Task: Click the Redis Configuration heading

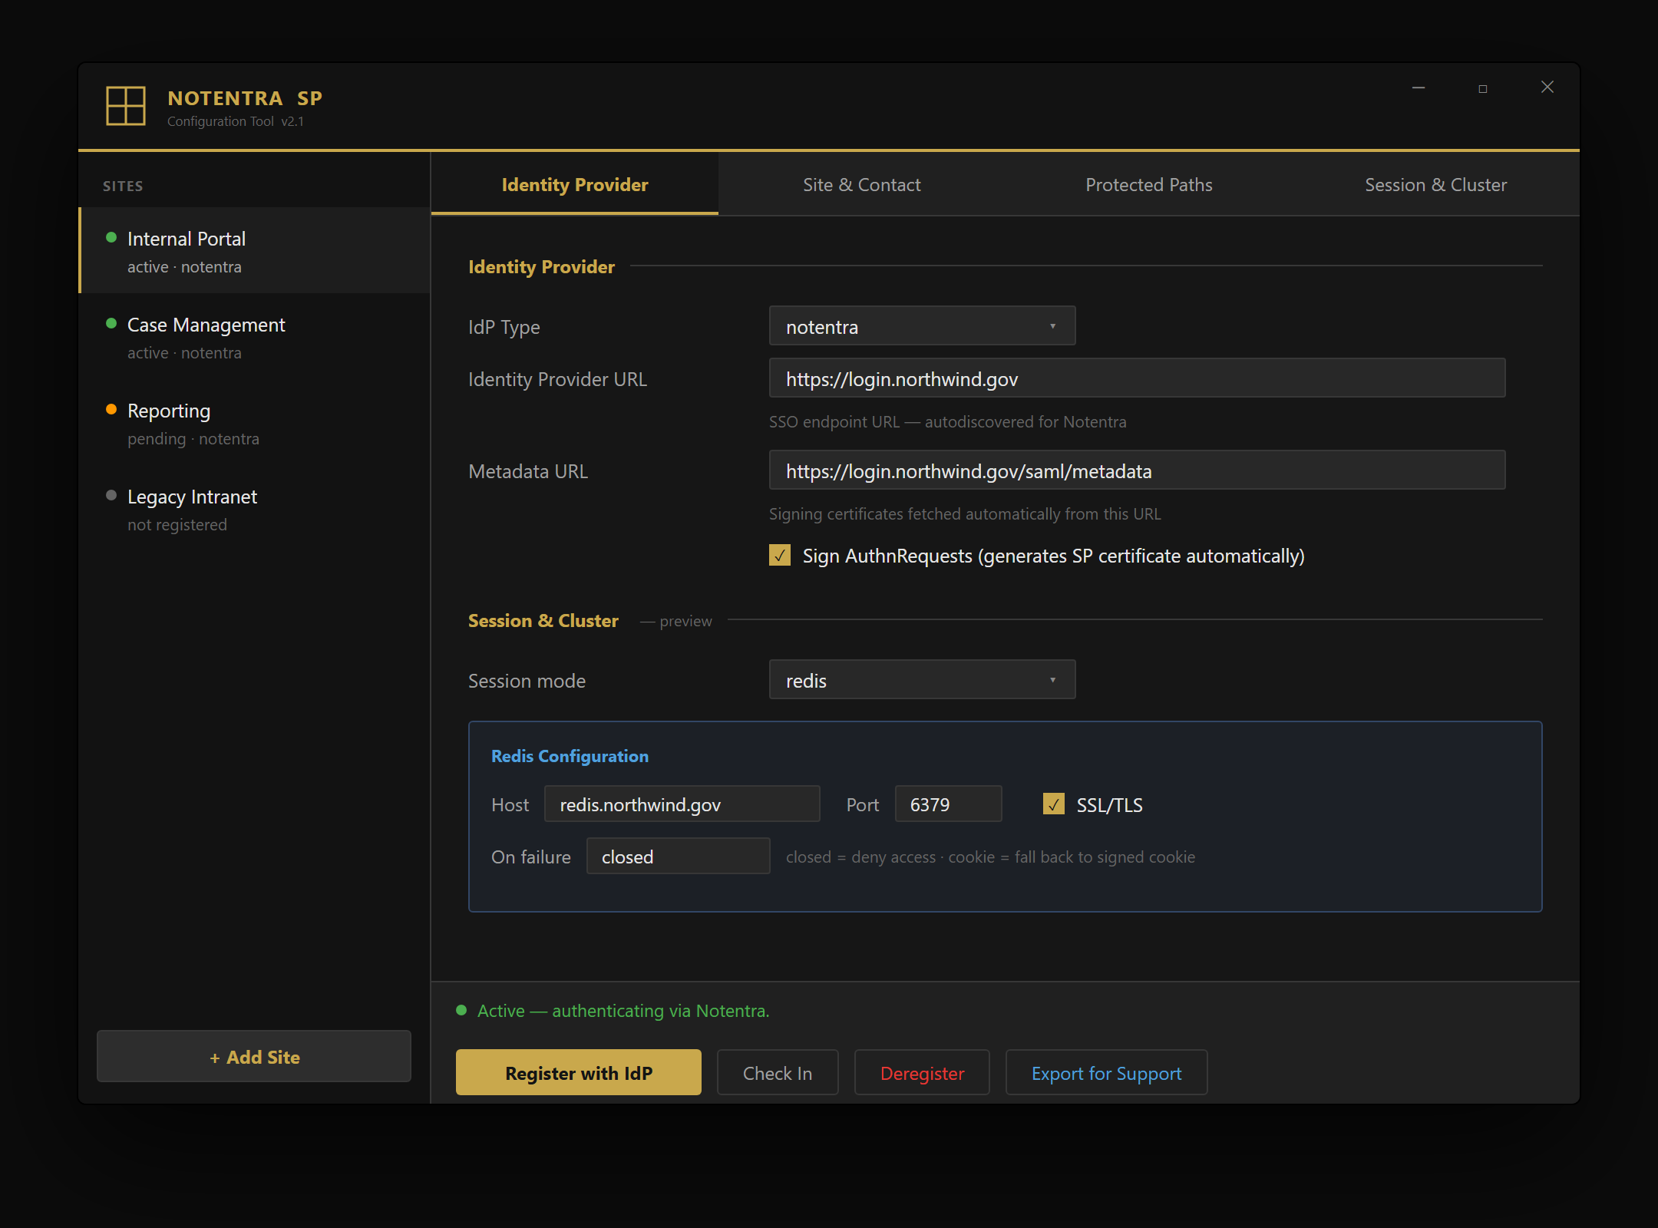Action: click(570, 756)
